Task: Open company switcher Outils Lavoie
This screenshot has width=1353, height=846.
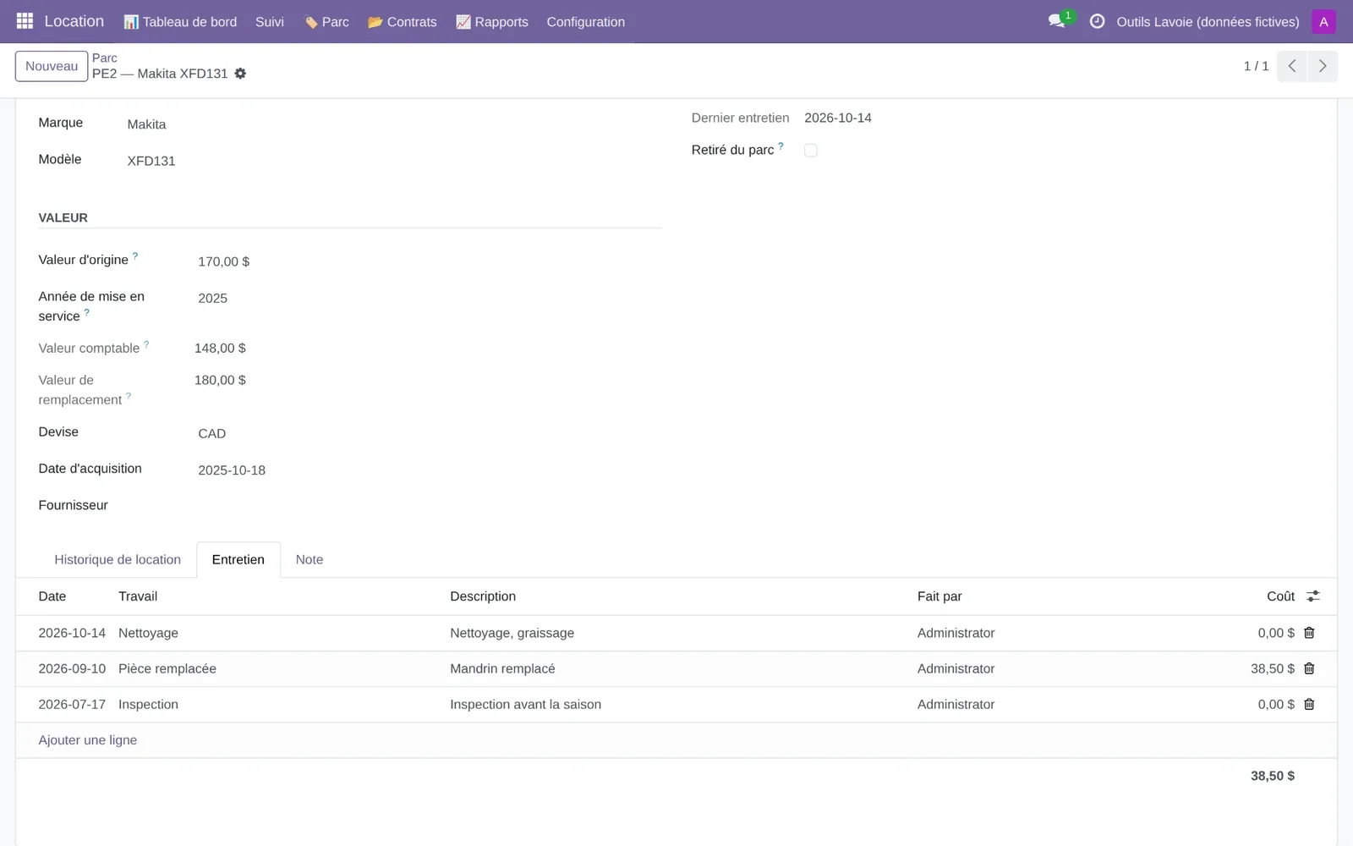Action: pos(1208,22)
